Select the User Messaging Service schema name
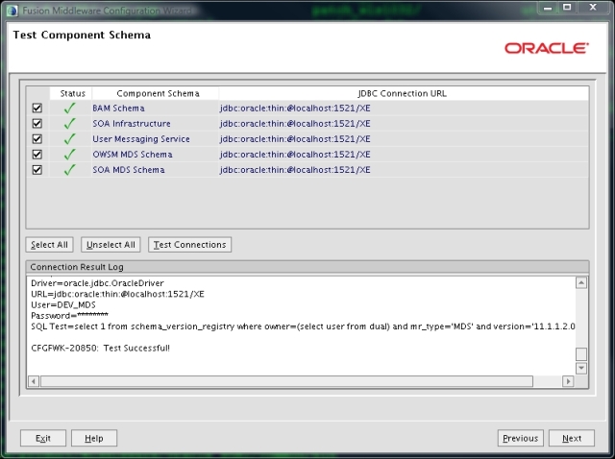The image size is (615, 459). click(x=141, y=139)
